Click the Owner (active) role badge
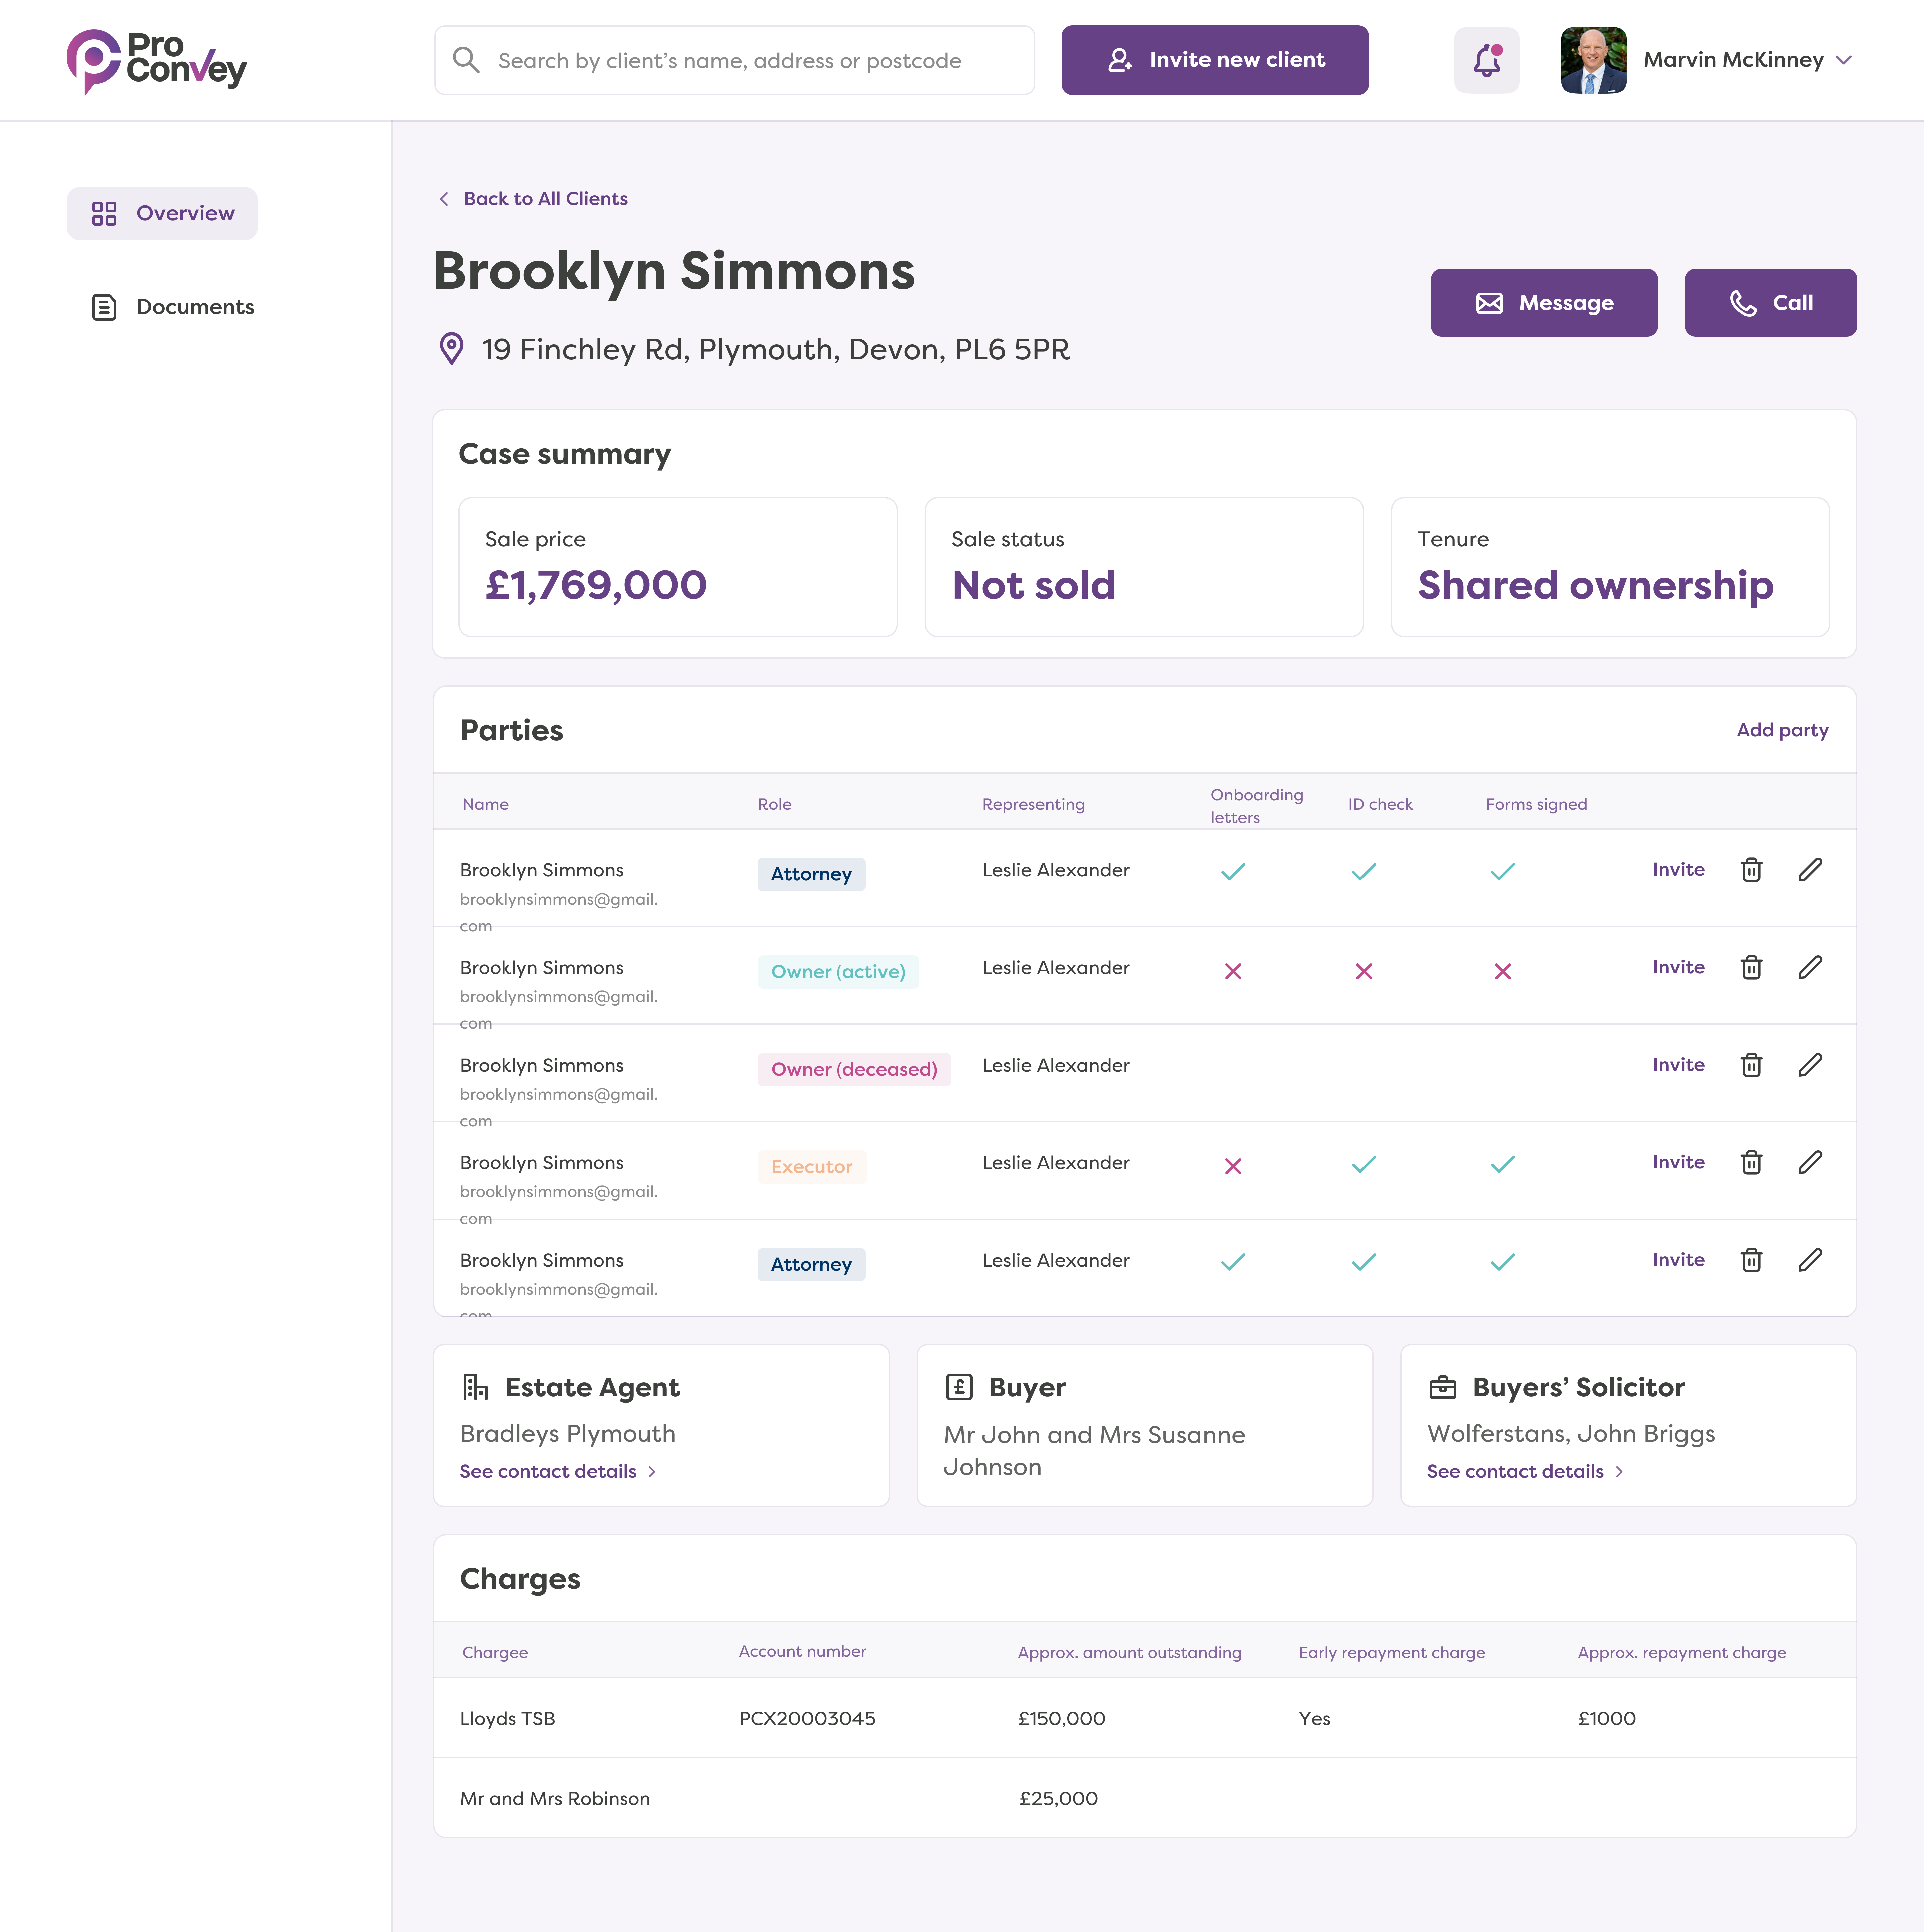1924x1932 pixels. point(838,972)
